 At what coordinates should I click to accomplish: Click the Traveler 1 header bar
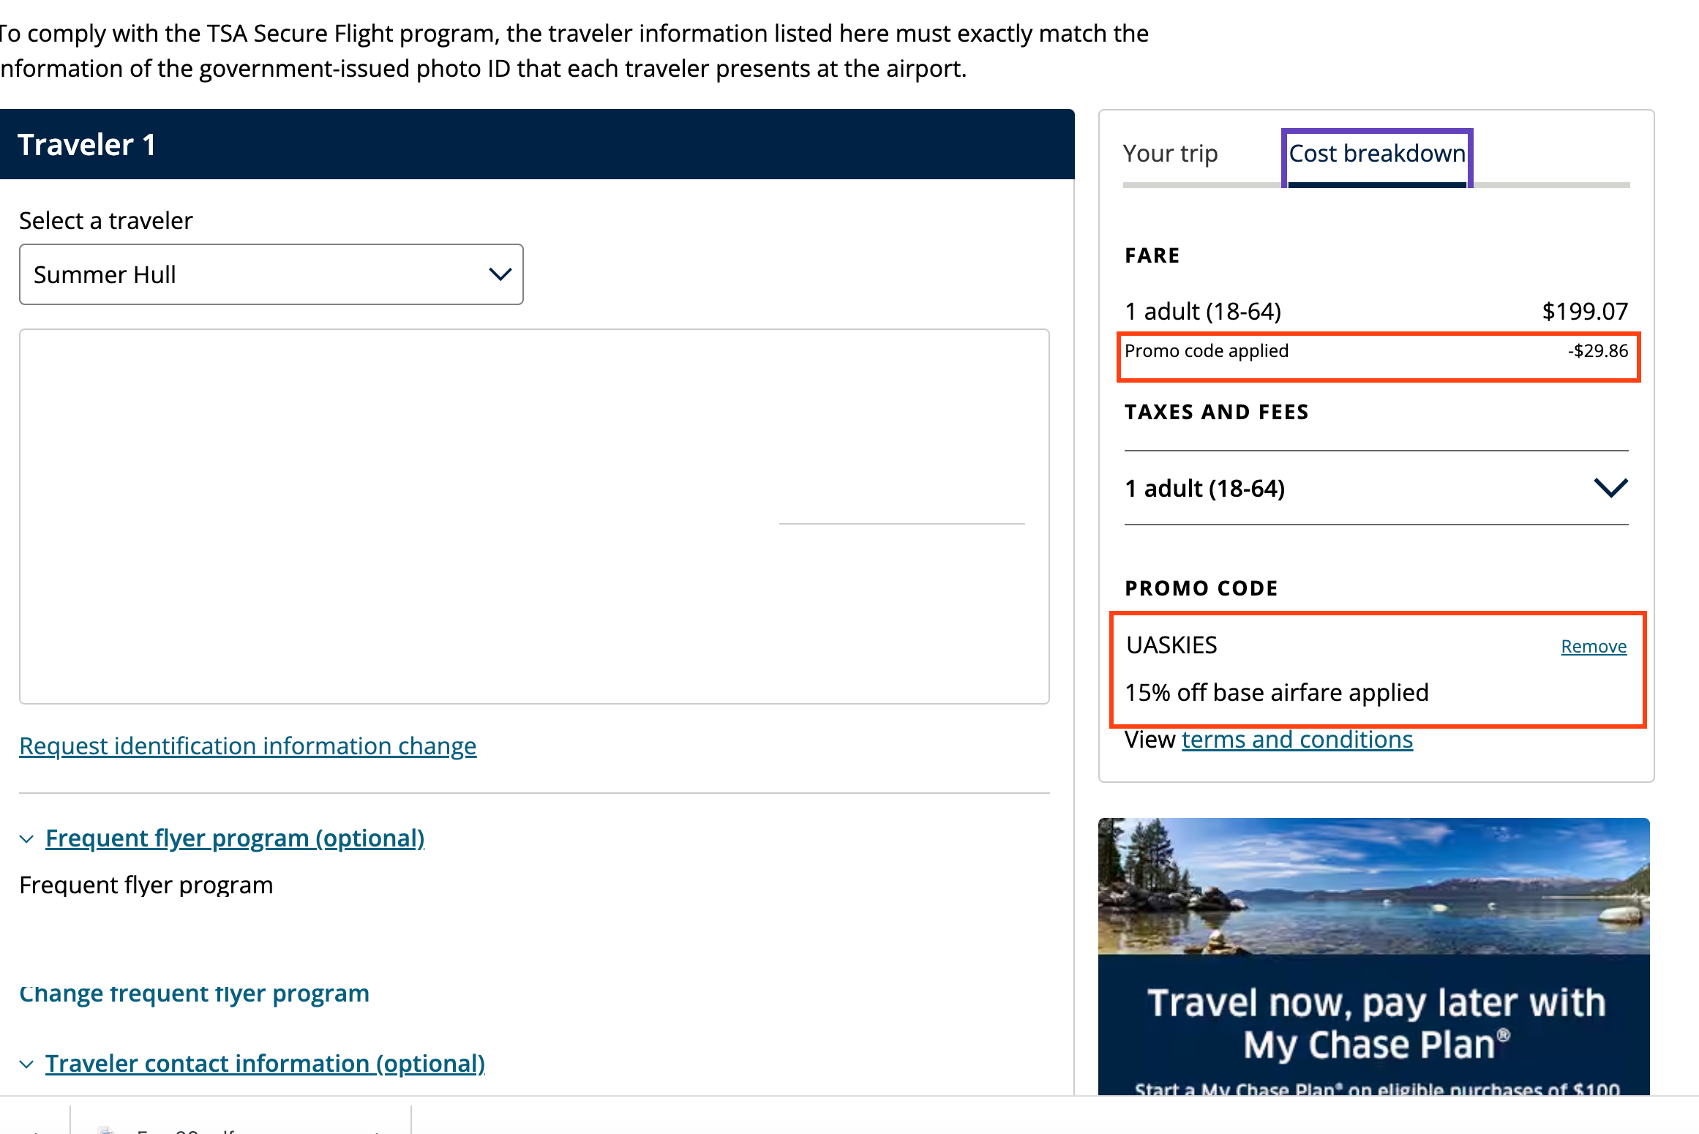click(536, 145)
